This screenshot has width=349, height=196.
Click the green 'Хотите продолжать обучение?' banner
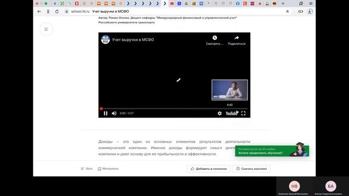pos(272,151)
